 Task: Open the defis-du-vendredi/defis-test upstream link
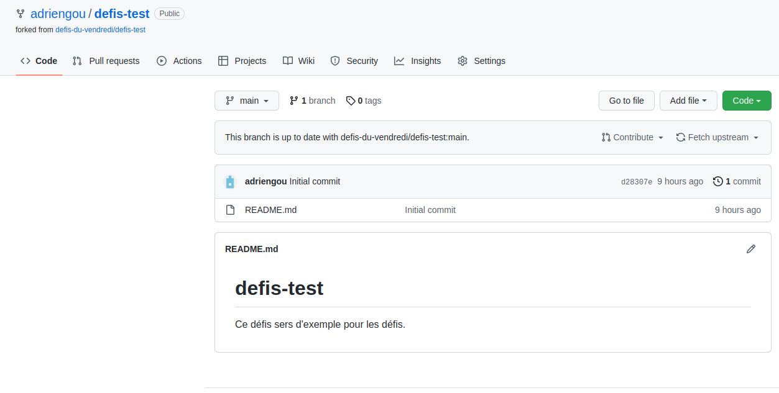pos(100,29)
